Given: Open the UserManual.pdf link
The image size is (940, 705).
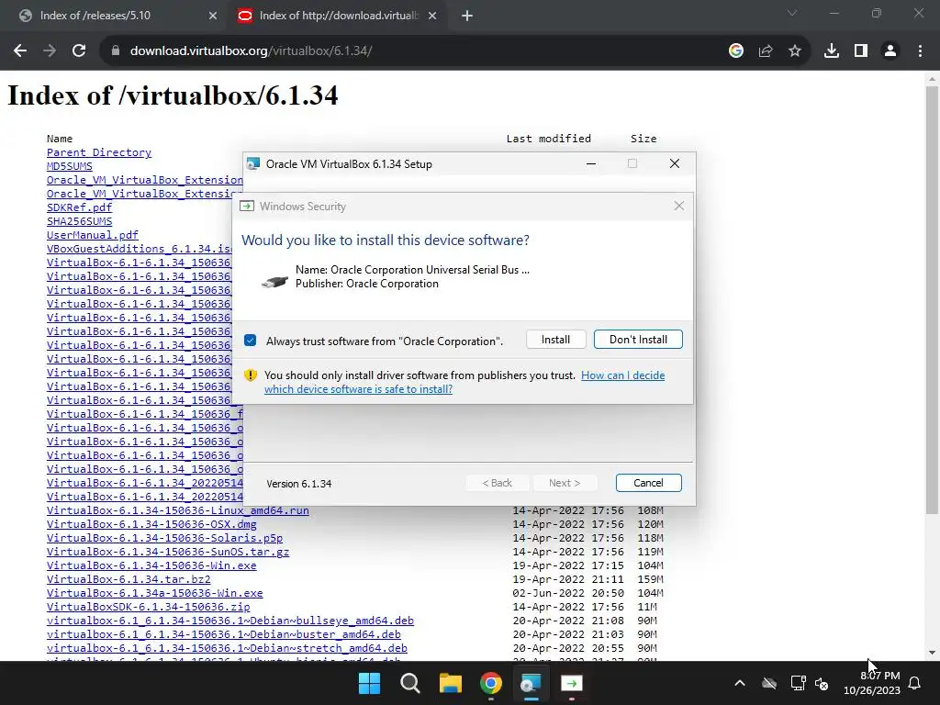Looking at the screenshot, I should tap(93, 235).
